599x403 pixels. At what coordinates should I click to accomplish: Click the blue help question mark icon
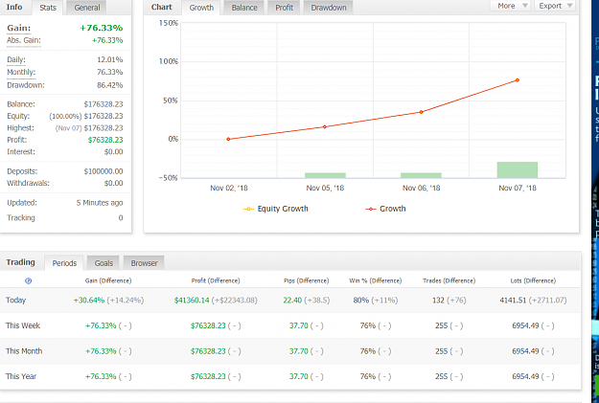point(28,280)
